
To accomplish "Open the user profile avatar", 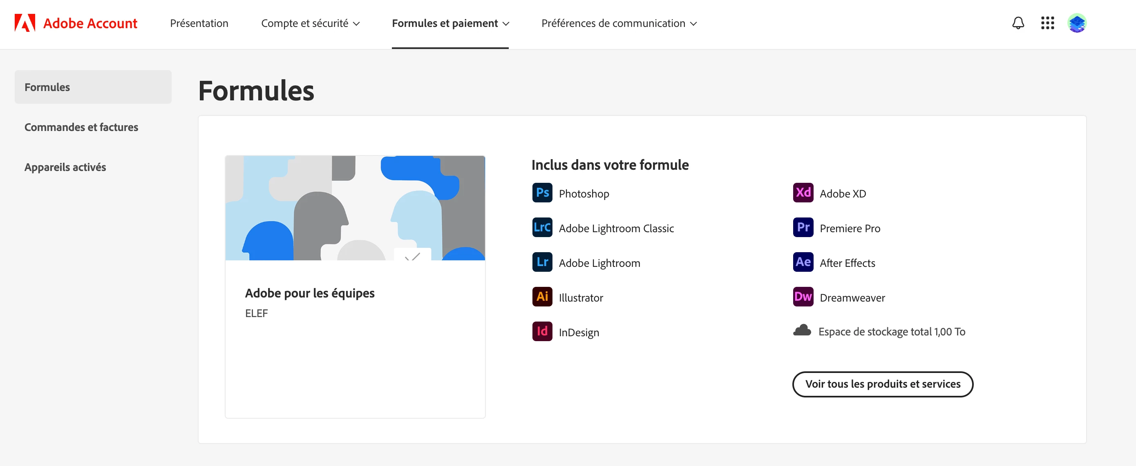I will pos(1077,23).
